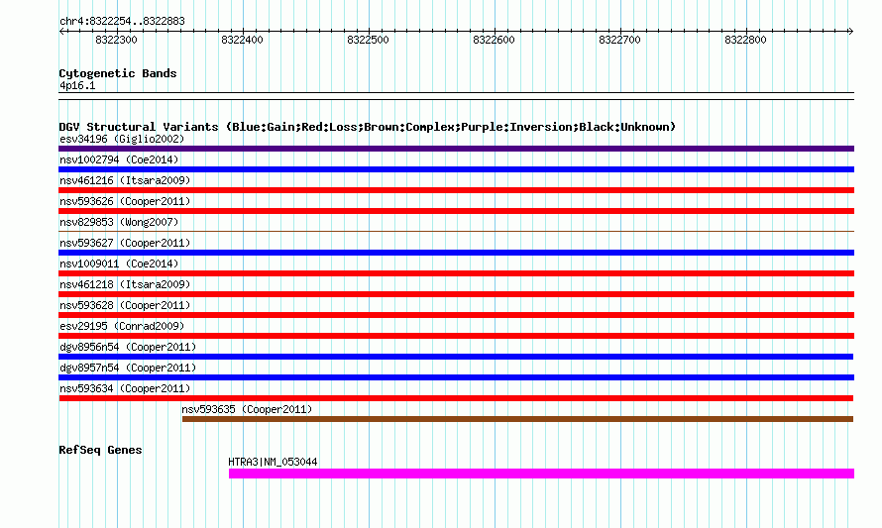The height and width of the screenshot is (528, 882).
Task: Click ruler tick label 8322400
Action: click(242, 40)
